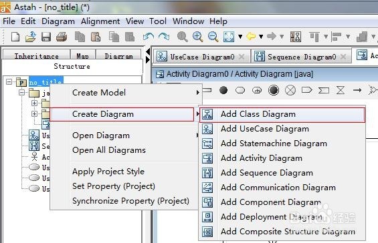Select the Action rounded rectangle tool
The width and height of the screenshot is (378, 243).
[240, 90]
